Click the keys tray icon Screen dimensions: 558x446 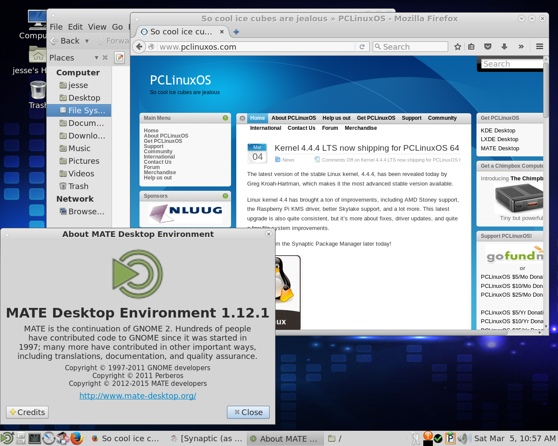[415, 439]
